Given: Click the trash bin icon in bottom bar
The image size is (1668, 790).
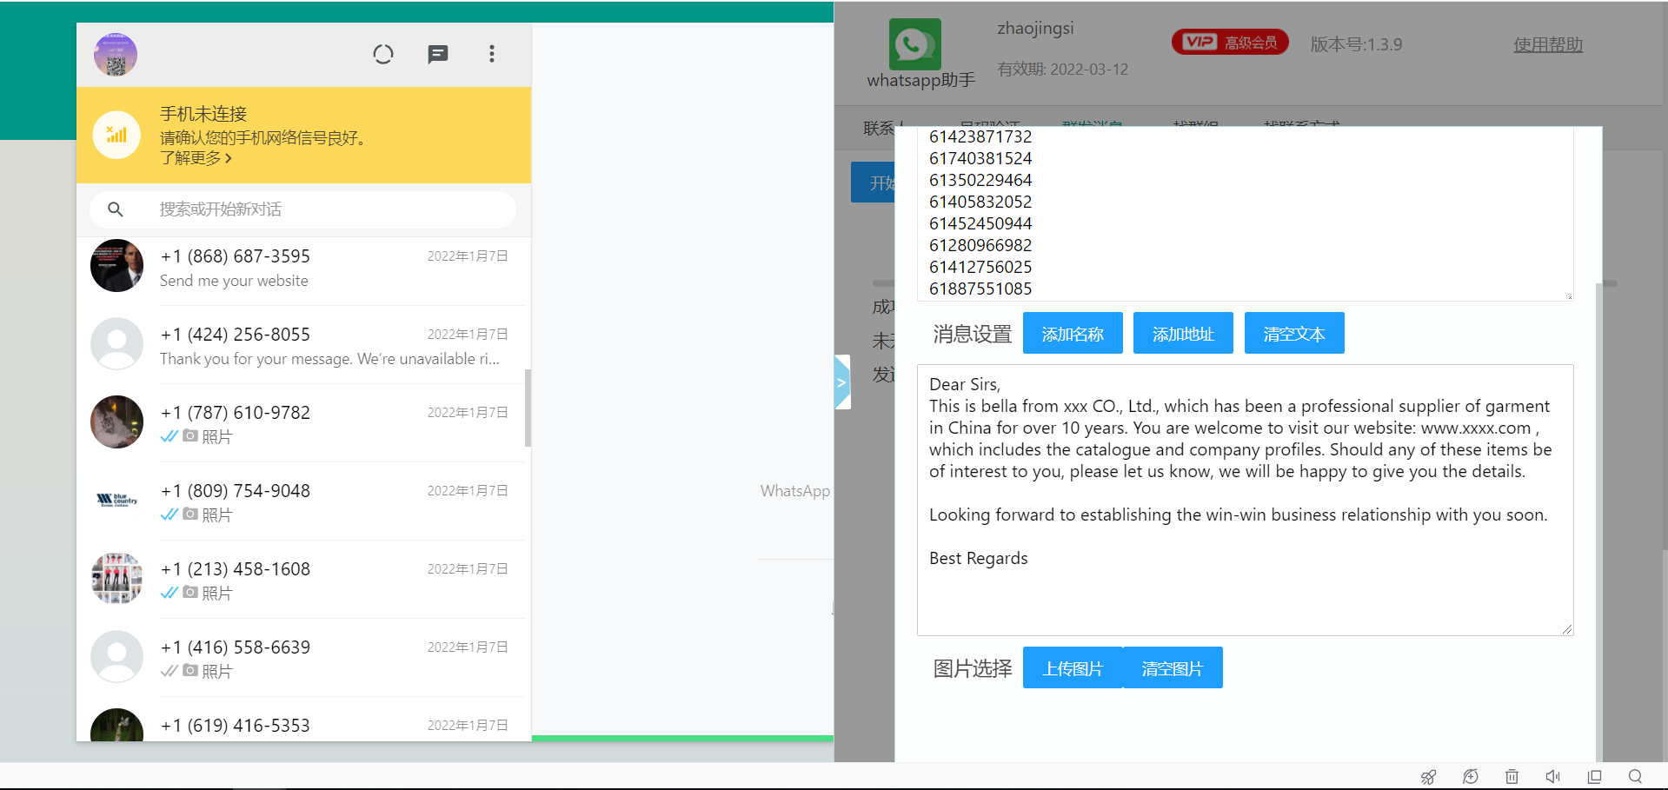Looking at the screenshot, I should [x=1512, y=777].
